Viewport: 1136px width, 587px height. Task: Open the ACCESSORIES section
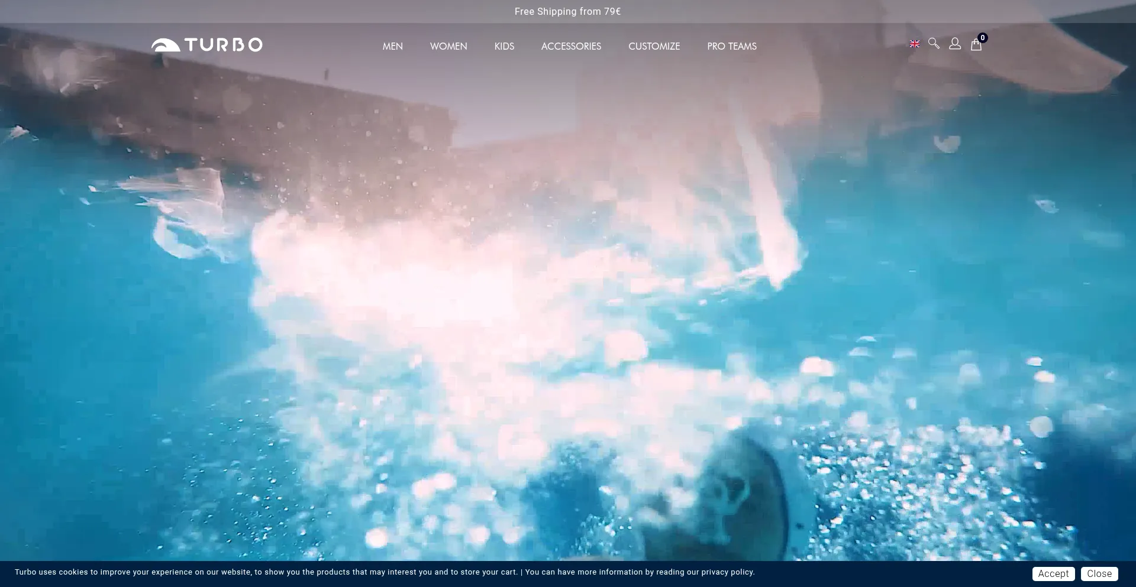(x=571, y=46)
